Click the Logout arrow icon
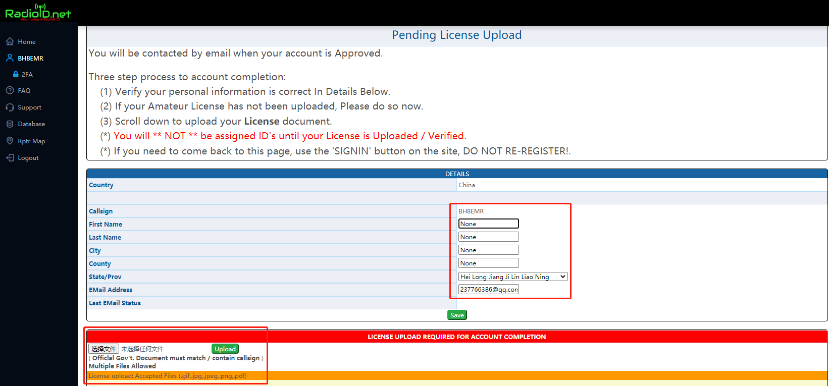 (x=10, y=158)
